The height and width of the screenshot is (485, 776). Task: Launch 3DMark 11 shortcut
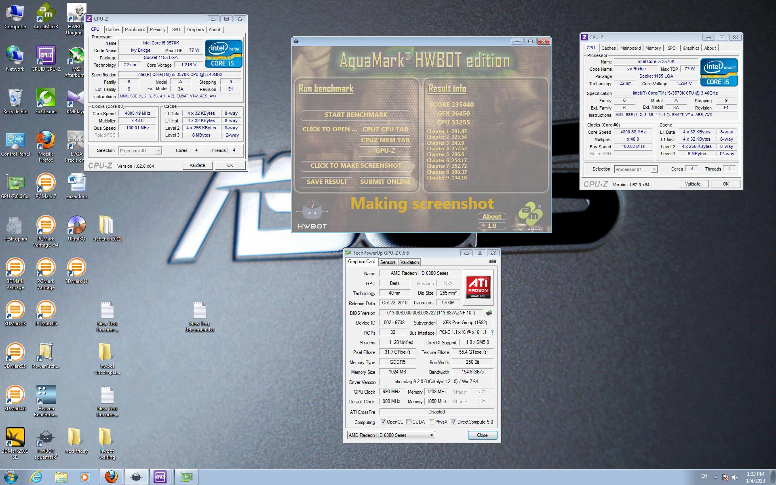[76, 271]
